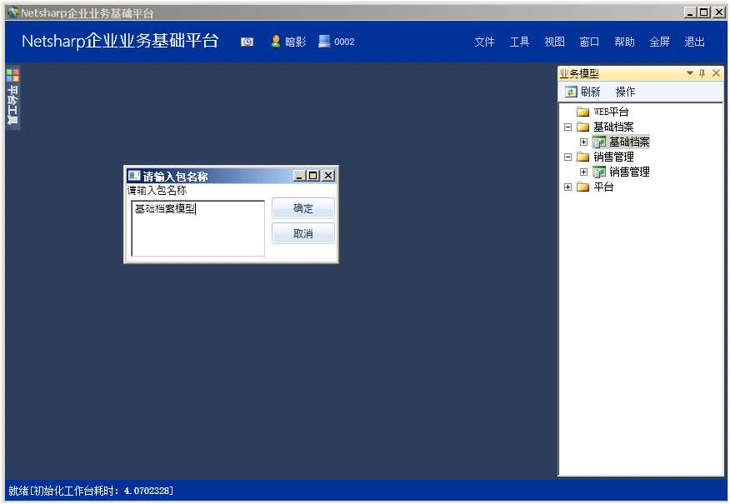Viewport: 730px width, 504px height.
Task: Click the computer icon beside 0002
Action: [x=324, y=42]
